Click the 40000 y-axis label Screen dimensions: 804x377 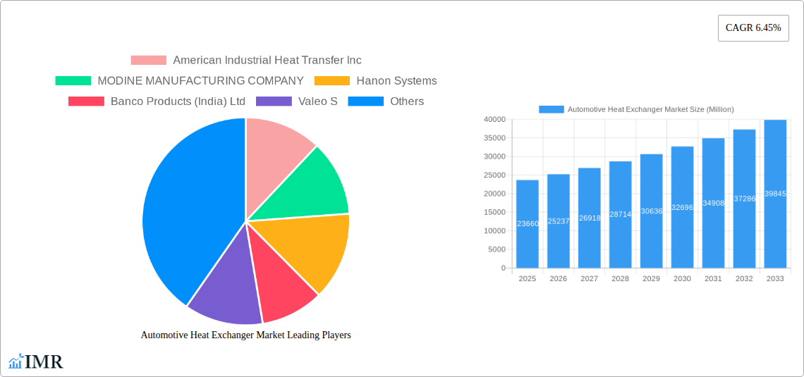coord(494,119)
